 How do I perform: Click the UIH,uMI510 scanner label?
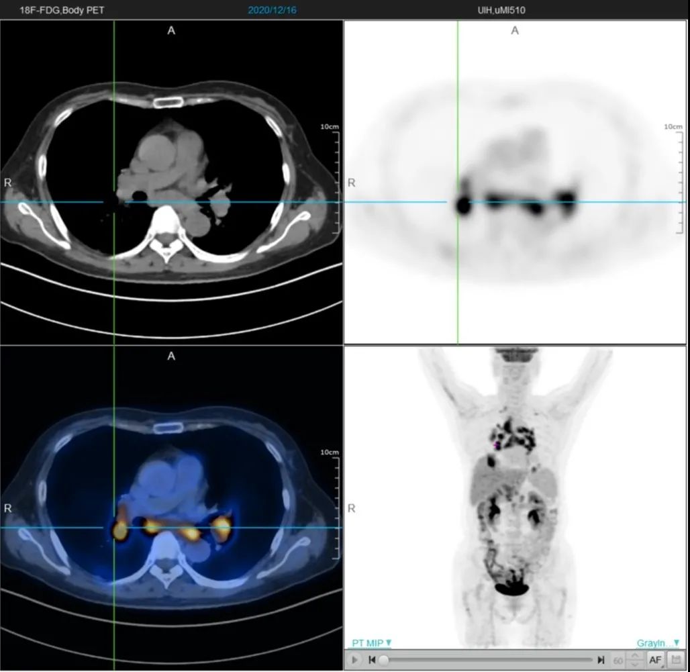coord(501,10)
